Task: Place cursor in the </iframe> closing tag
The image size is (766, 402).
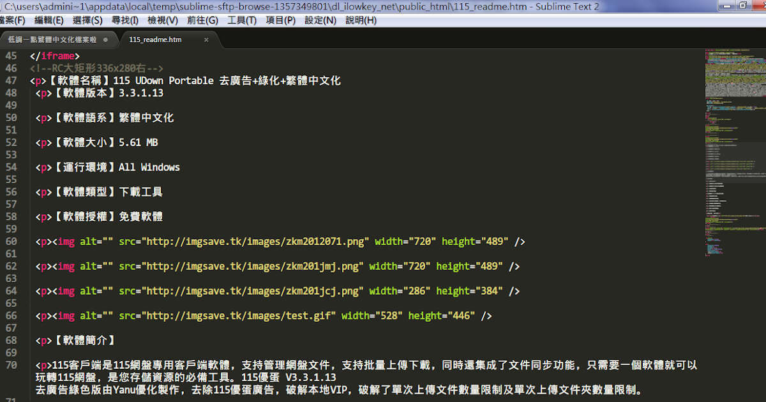Action: (54, 56)
